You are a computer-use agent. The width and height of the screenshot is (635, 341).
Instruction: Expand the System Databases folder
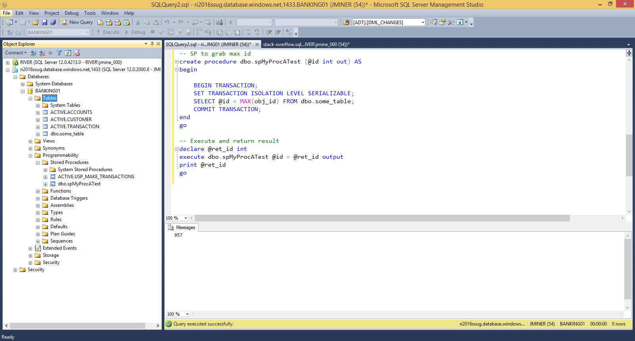click(x=23, y=84)
